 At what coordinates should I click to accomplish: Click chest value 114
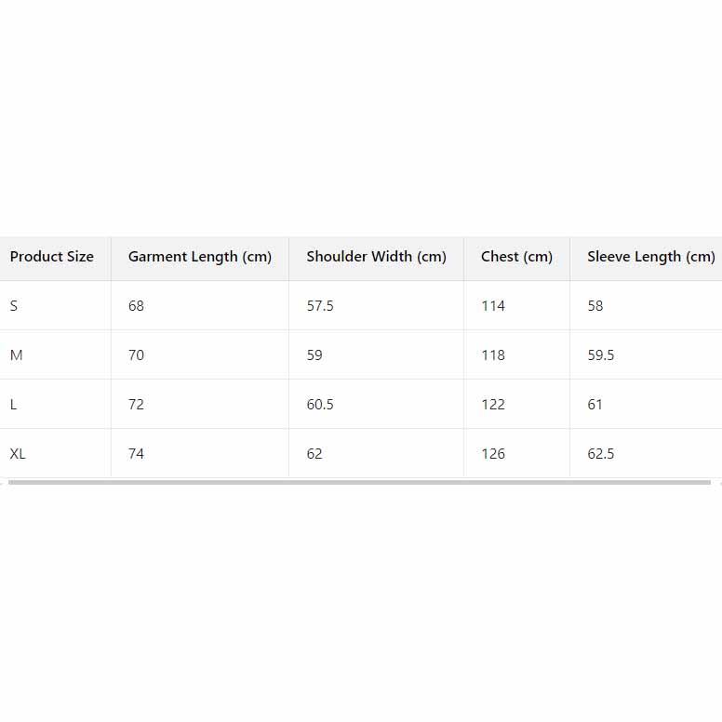pos(493,306)
